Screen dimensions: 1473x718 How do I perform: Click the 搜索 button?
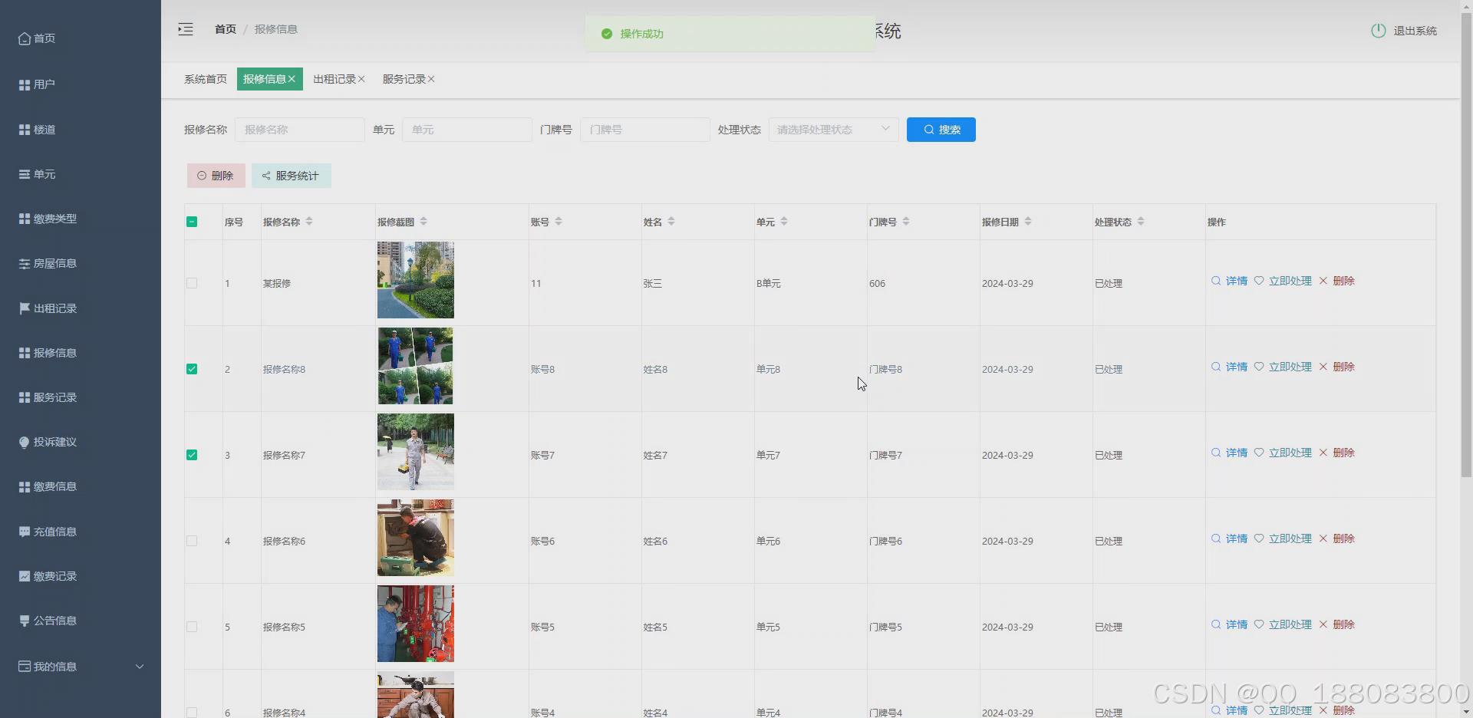pyautogui.click(x=941, y=129)
